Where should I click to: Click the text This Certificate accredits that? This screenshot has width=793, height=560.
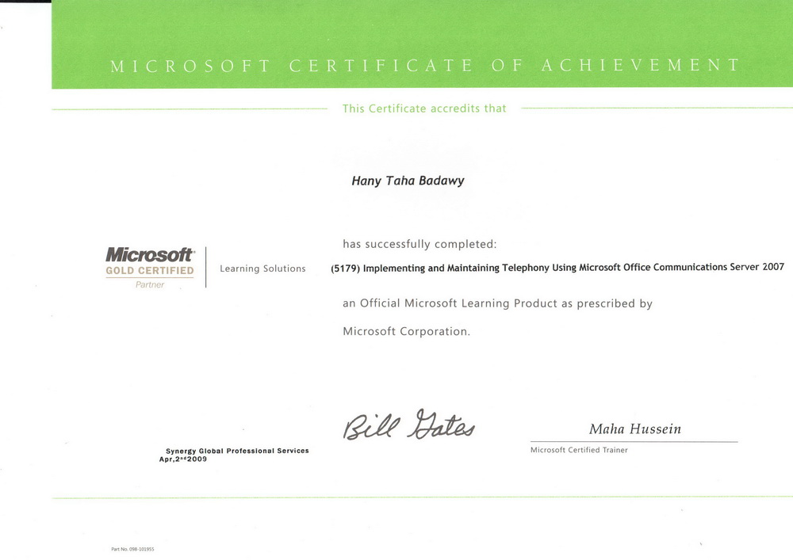point(423,109)
